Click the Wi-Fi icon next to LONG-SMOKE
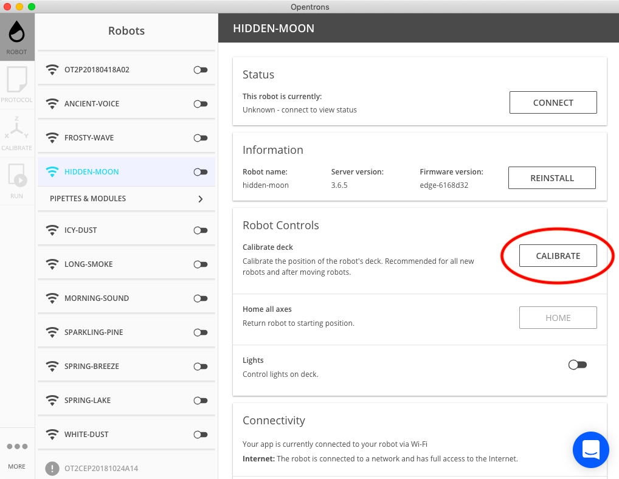Screen dimensions: 619x479 click(52, 264)
